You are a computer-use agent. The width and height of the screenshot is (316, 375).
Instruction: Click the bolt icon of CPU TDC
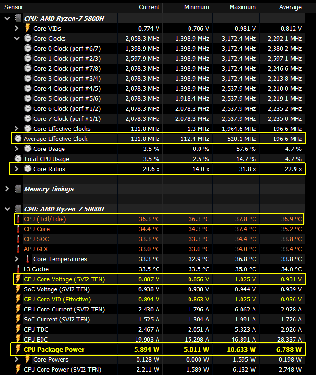pos(18,329)
